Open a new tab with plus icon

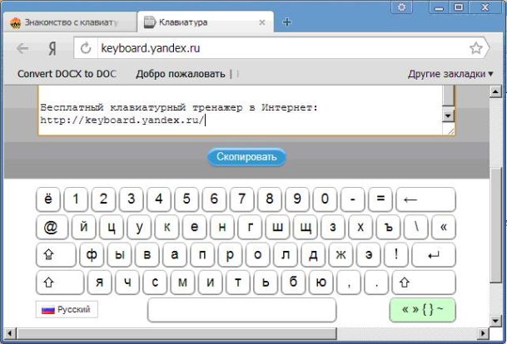tap(287, 22)
